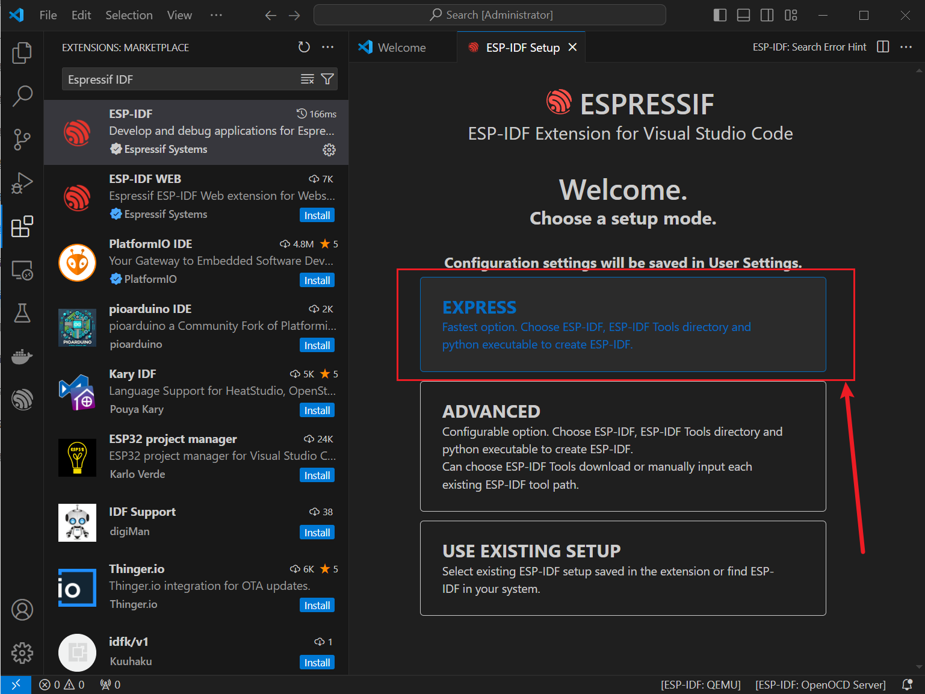Install the pioarduino IDE extension
The height and width of the screenshot is (694, 925).
[317, 345]
